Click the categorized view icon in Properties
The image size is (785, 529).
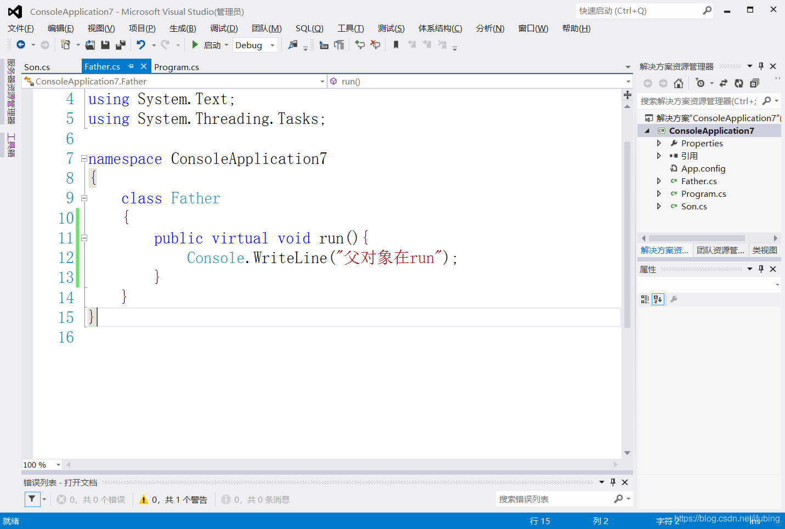coord(645,299)
